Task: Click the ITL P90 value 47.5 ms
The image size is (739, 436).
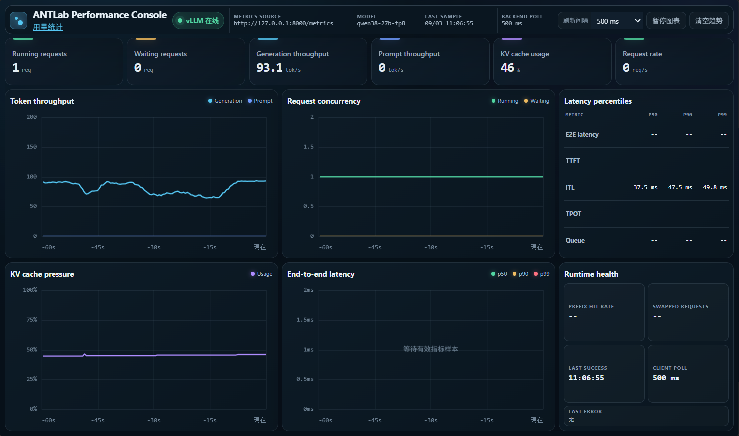Action: [680, 187]
